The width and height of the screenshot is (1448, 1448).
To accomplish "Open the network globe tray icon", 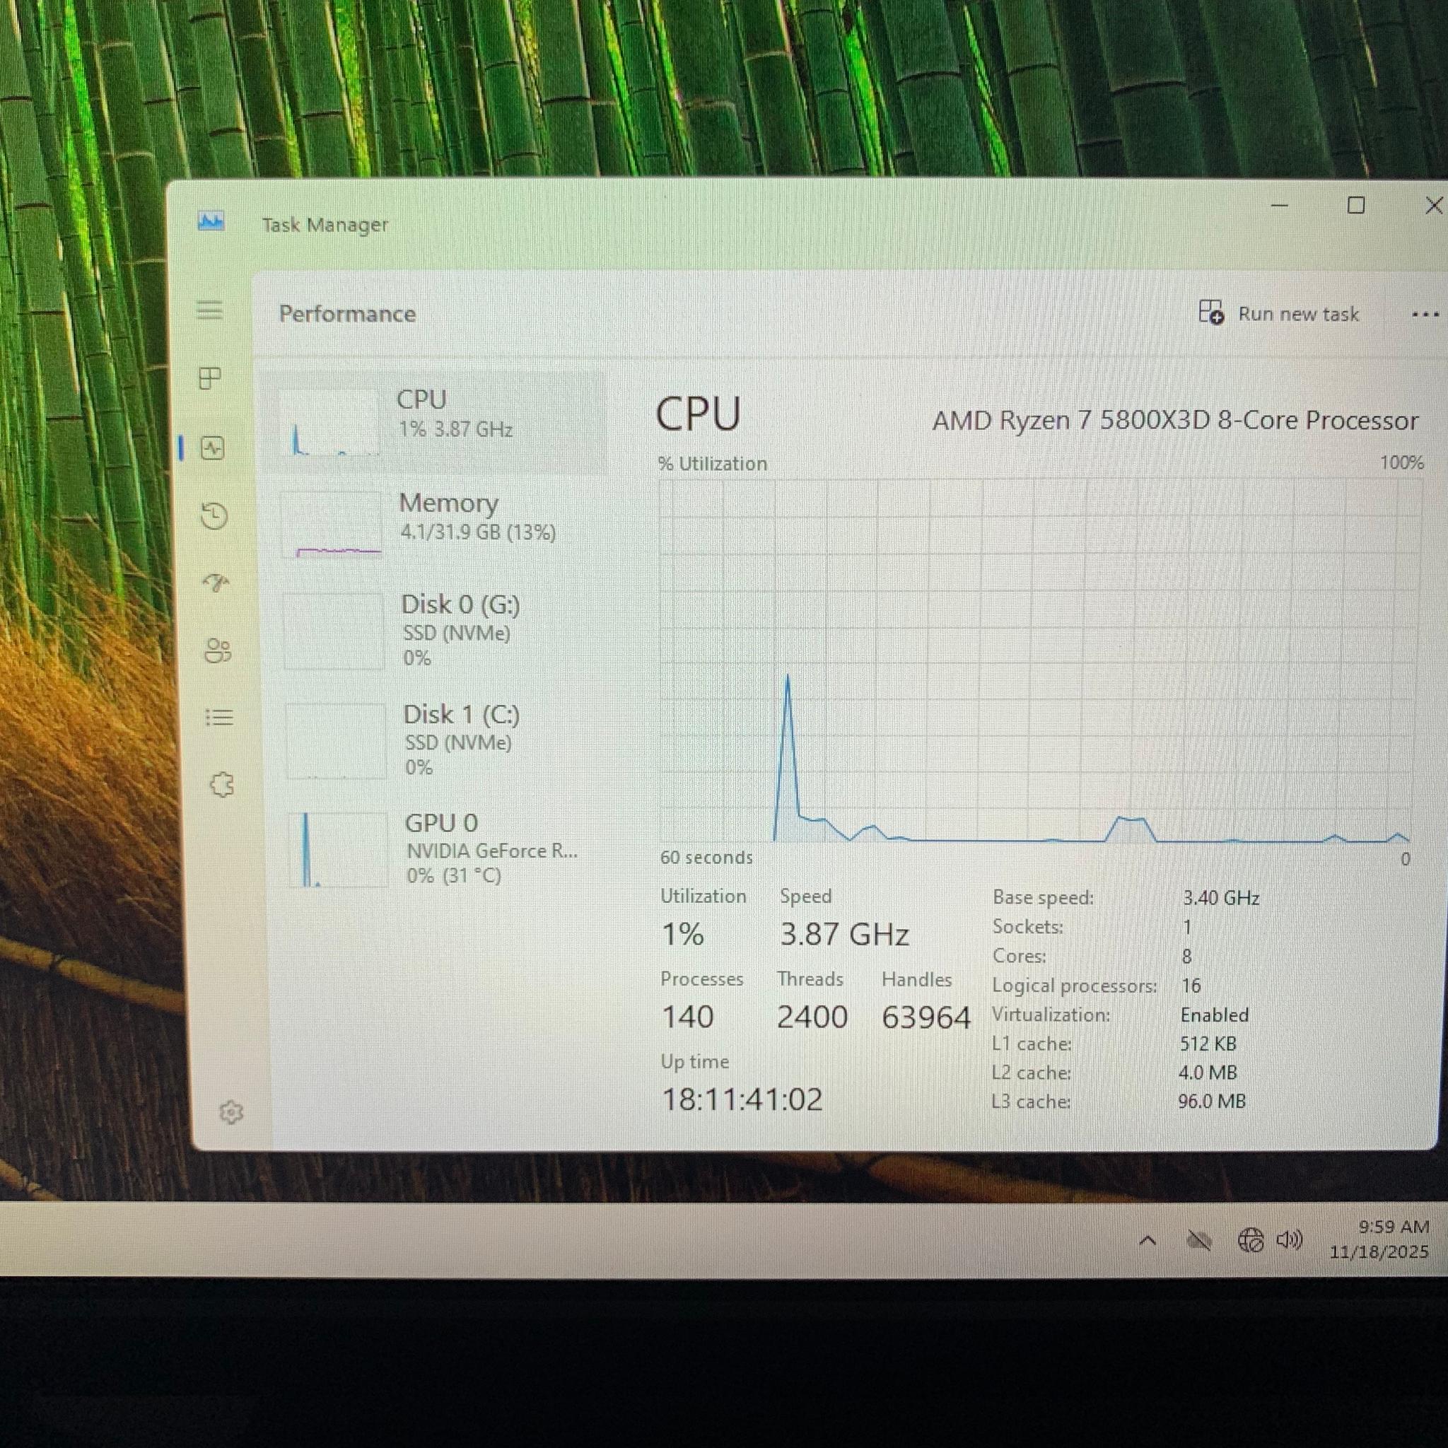I will 1249,1240.
